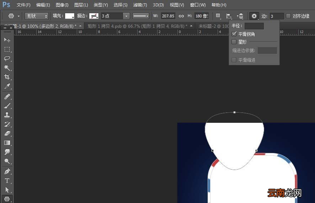
Task: Select the Eraser tool
Action: click(x=7, y=133)
